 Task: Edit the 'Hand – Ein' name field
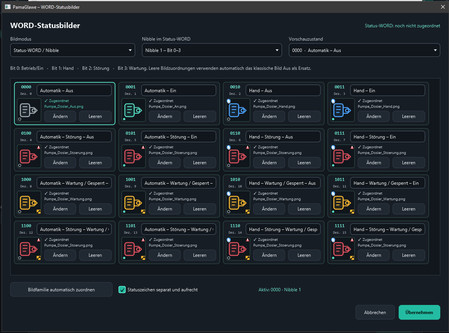387,90
